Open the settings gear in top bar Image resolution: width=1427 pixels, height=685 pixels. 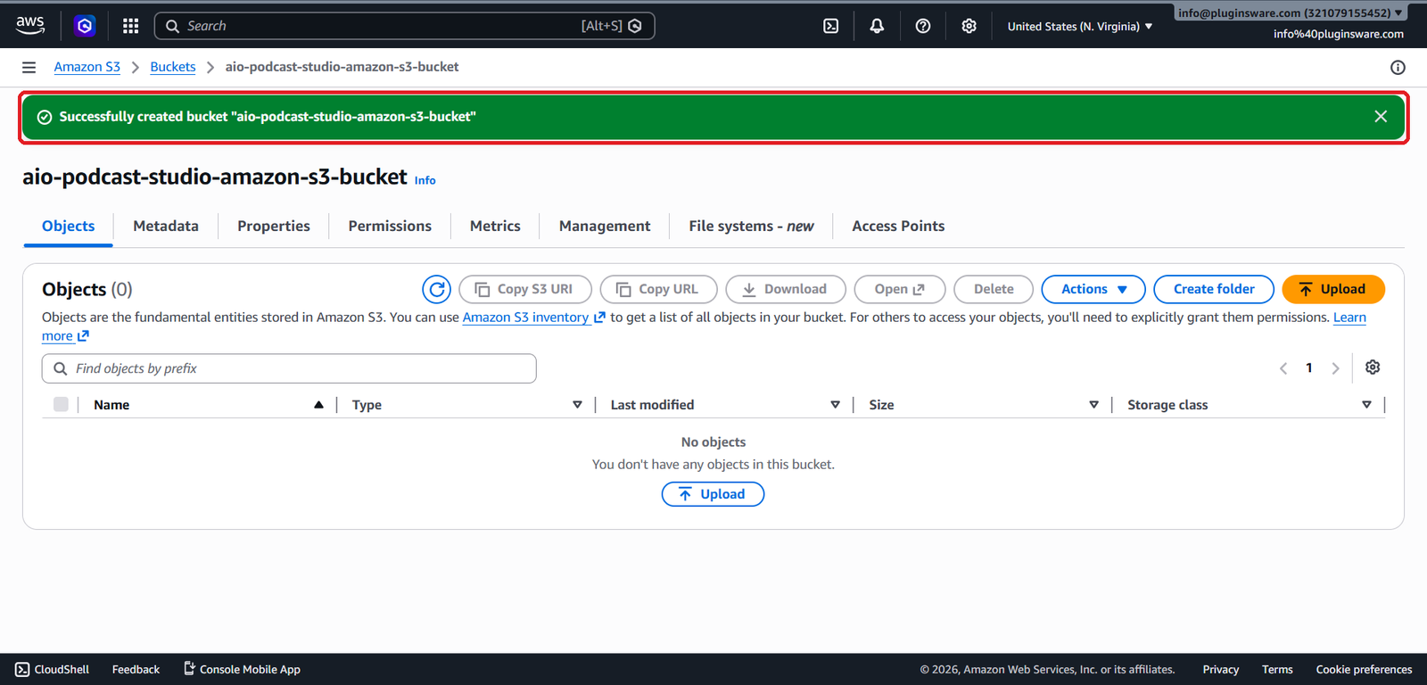coord(969,26)
